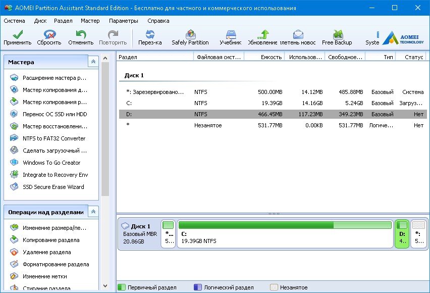The width and height of the screenshot is (430, 293).
Task: Collapse the Мастера panel
Action: (93, 62)
